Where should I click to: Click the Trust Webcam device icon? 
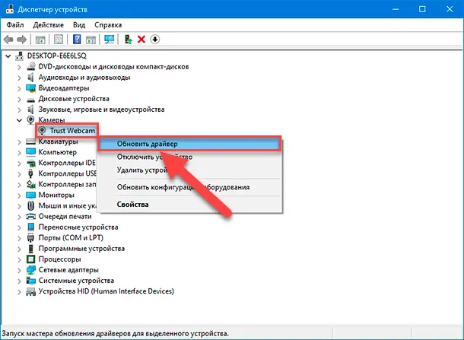tap(42, 131)
